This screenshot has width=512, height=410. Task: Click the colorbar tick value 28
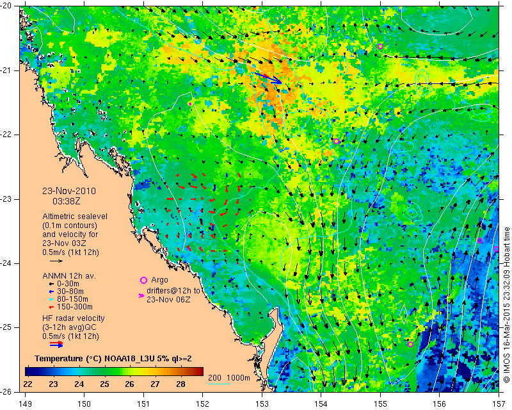tap(181, 384)
